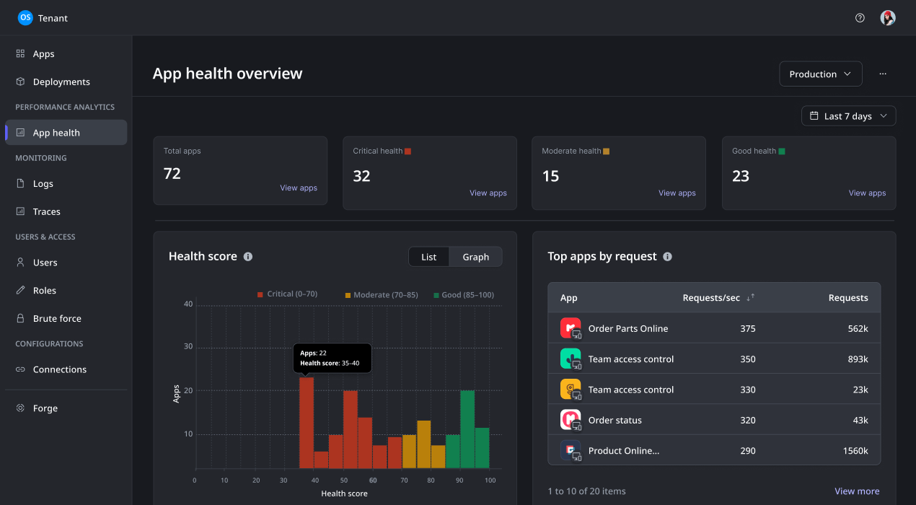Open the help question mark icon
The height and width of the screenshot is (505, 916).
pyautogui.click(x=860, y=18)
